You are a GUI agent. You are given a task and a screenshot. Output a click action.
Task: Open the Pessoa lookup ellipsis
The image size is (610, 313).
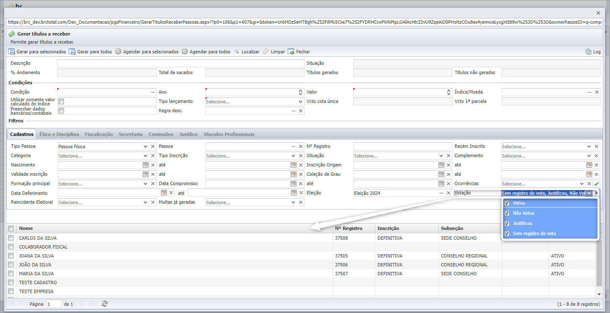point(294,146)
